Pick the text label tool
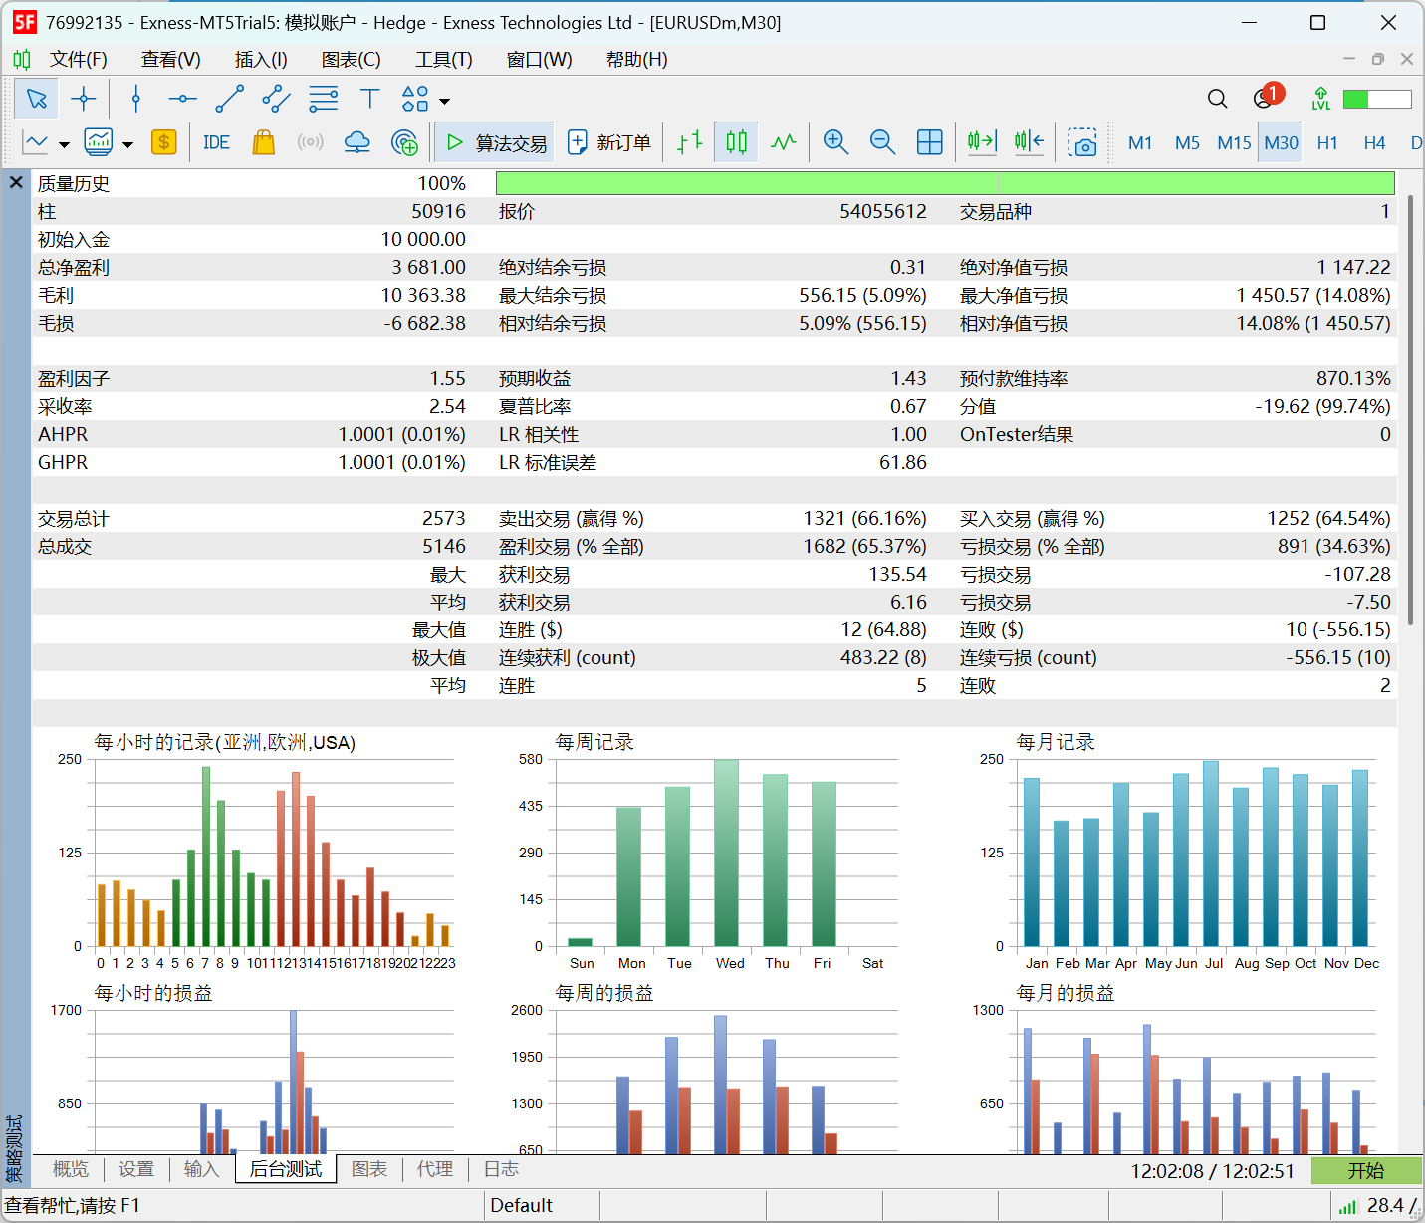Viewport: 1425px width, 1223px height. (369, 99)
